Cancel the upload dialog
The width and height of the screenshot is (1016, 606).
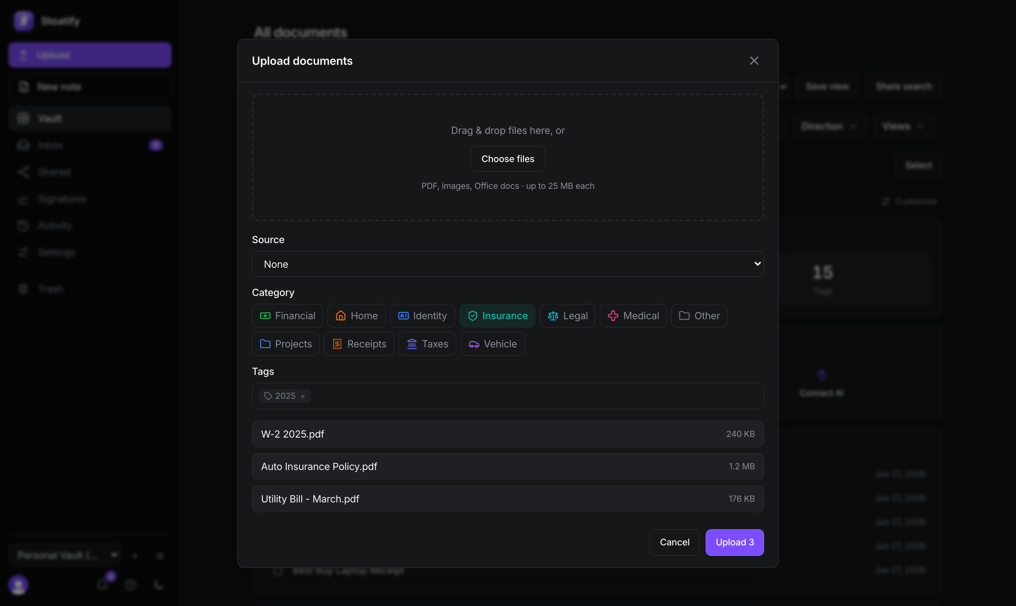(674, 542)
